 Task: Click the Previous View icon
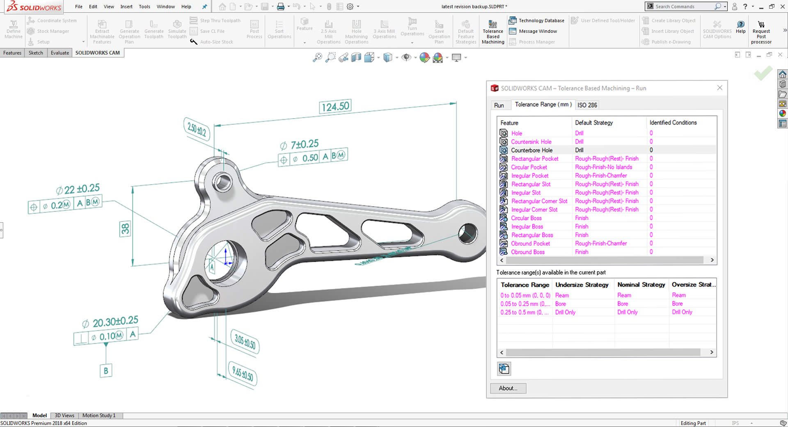click(344, 58)
